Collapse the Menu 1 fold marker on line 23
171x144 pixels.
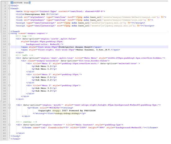[x=9, y=63]
